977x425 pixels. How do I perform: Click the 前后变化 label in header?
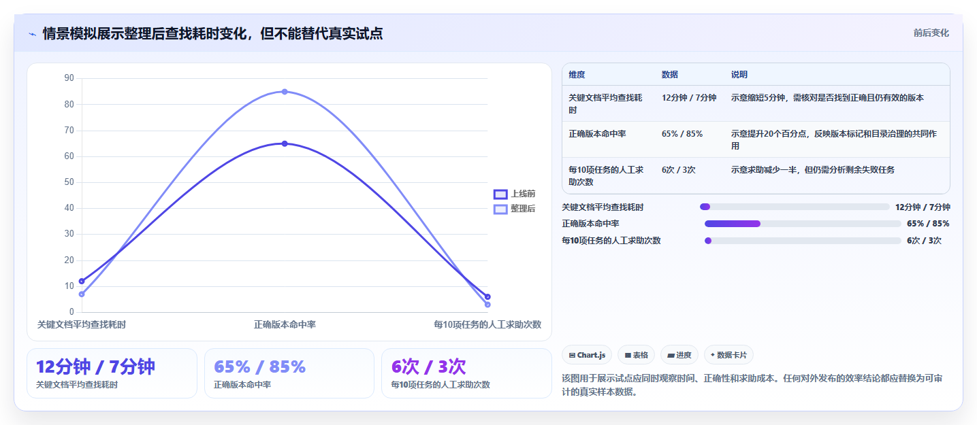[x=931, y=33]
